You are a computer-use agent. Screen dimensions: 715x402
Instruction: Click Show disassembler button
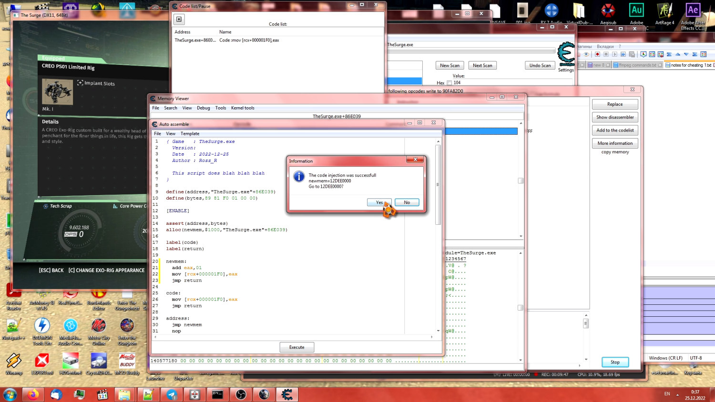pos(615,117)
